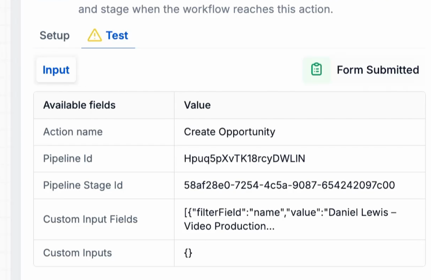Switch to the Setup tab
Screen dimensions: 431x280
pos(54,36)
